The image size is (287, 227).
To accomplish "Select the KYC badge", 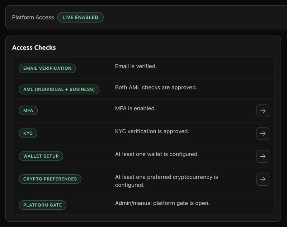I will point(28,133).
